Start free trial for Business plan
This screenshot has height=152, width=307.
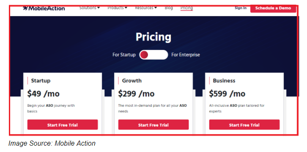tap(244, 125)
